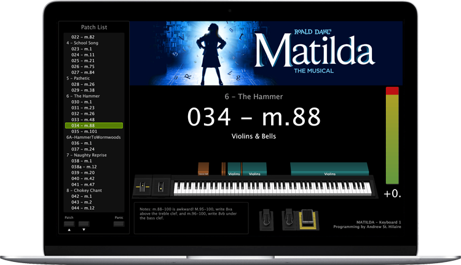Select patch 043 - m.2
This screenshot has height=265, width=461.
click(94, 202)
